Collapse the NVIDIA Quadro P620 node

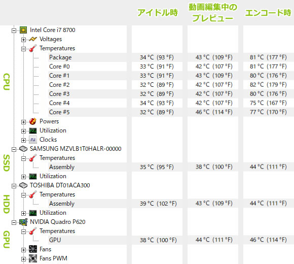coord(14,222)
